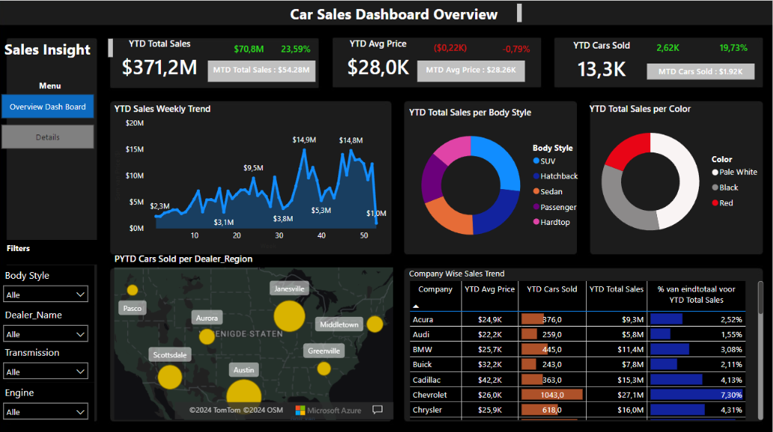Viewport: 773px width, 432px height.
Task: Switch to the Overview Dash Board page
Action: [x=48, y=107]
